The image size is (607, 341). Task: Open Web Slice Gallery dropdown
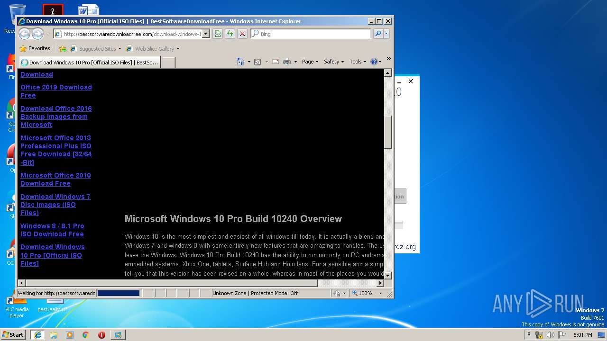click(153, 48)
